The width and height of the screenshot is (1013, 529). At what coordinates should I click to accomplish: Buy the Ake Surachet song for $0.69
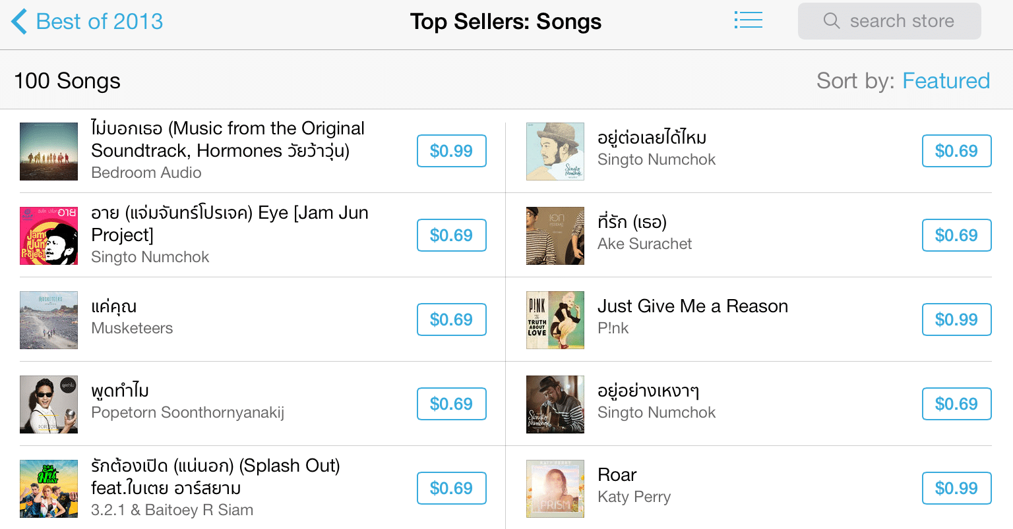tap(956, 235)
